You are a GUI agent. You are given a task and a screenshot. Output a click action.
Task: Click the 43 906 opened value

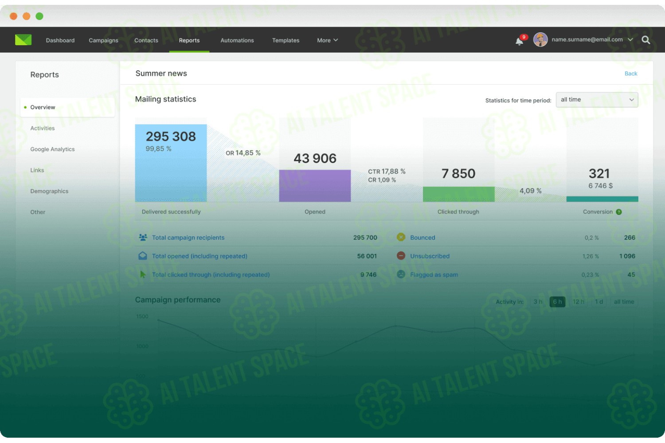[315, 159]
